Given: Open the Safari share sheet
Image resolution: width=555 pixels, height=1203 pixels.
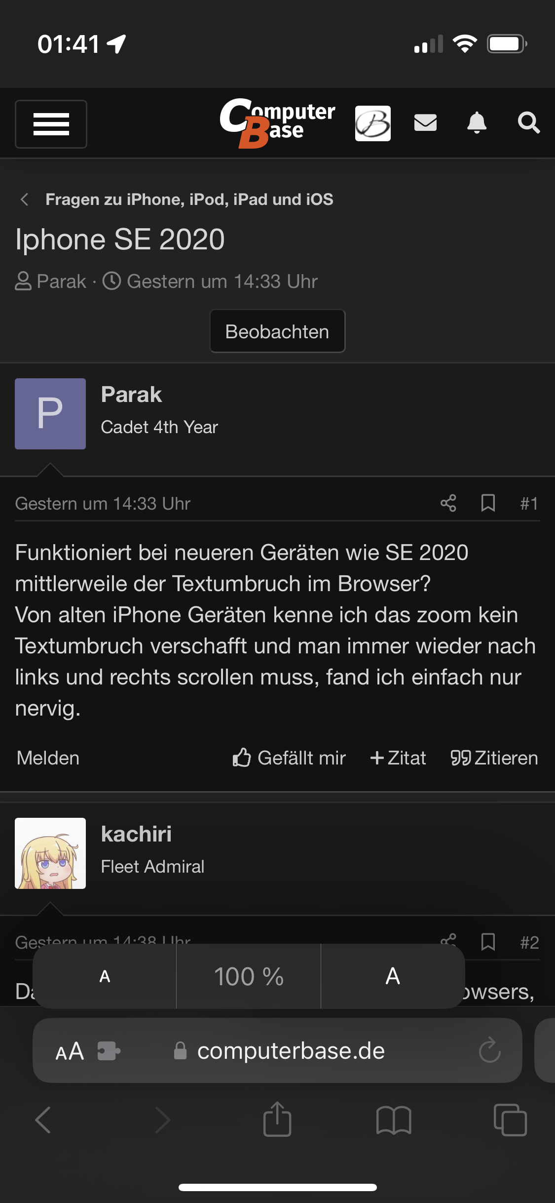Looking at the screenshot, I should (x=277, y=1119).
